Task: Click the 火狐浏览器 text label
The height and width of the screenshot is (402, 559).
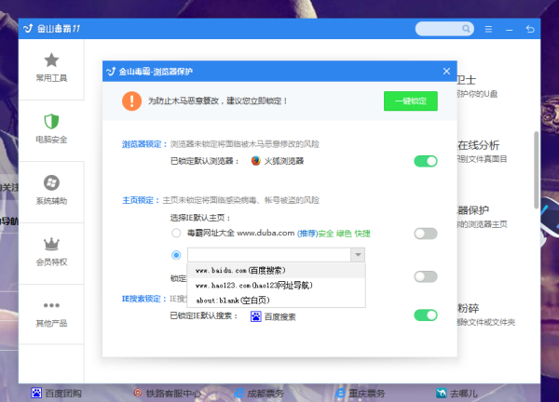Action: (x=284, y=161)
